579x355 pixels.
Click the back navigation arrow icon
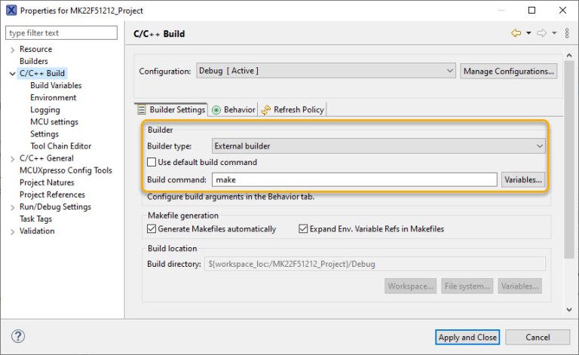click(516, 33)
